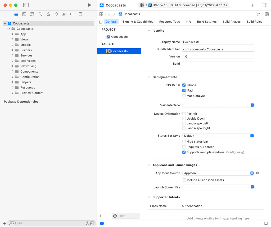Screen dimensions: 271x227
Task: Open the Find navigator magnifier icon
Action: point(40,14)
